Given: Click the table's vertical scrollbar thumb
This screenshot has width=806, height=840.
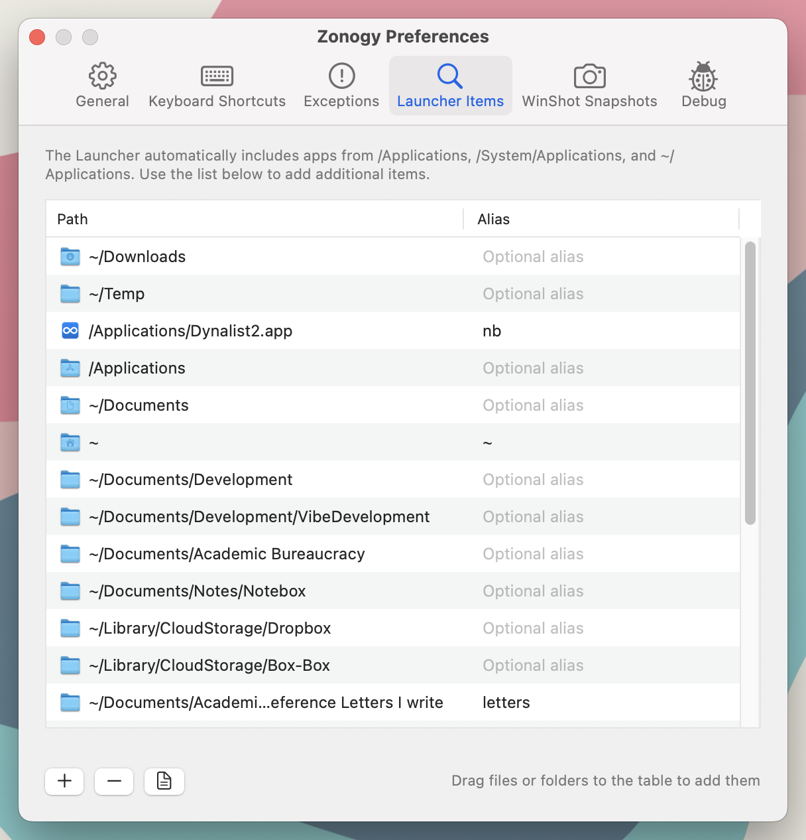Looking at the screenshot, I should 750,383.
